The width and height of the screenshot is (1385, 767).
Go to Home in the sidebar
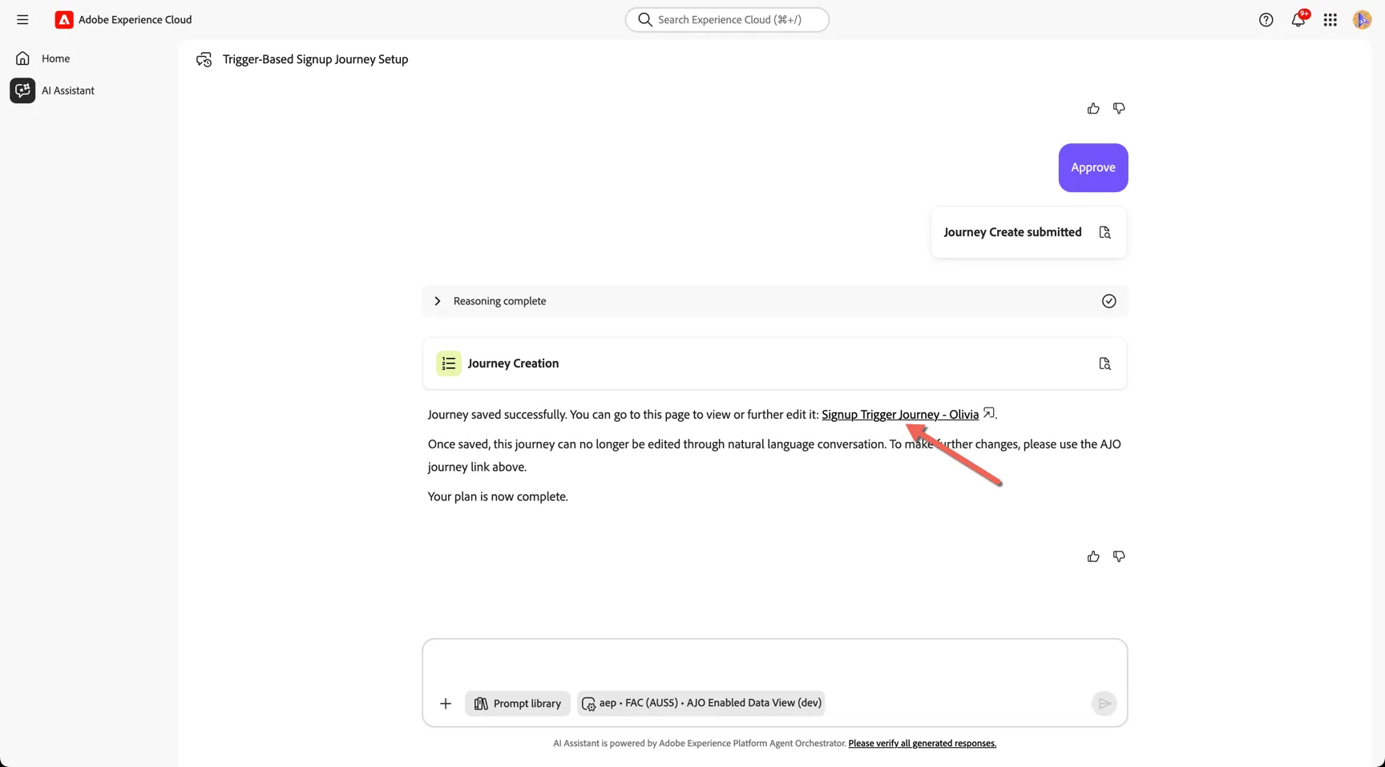(55, 58)
